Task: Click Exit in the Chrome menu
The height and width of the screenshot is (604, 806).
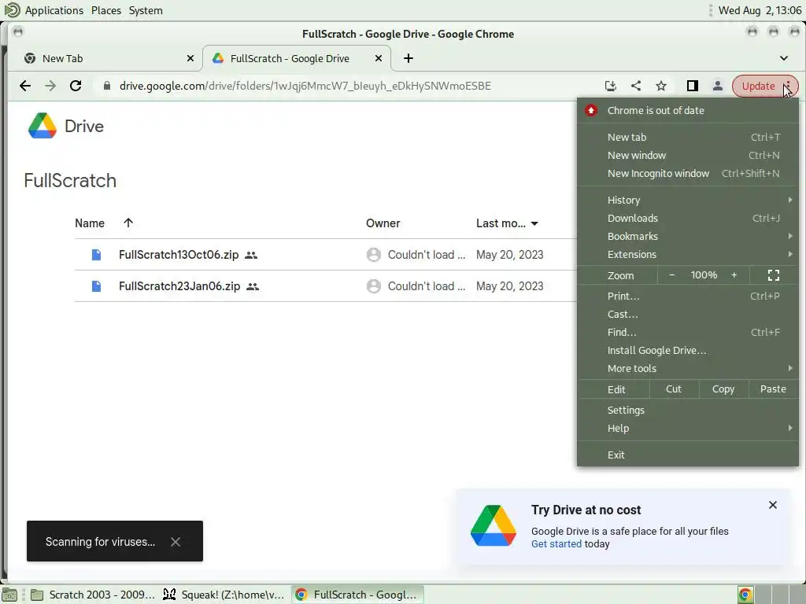Action: [688, 455]
